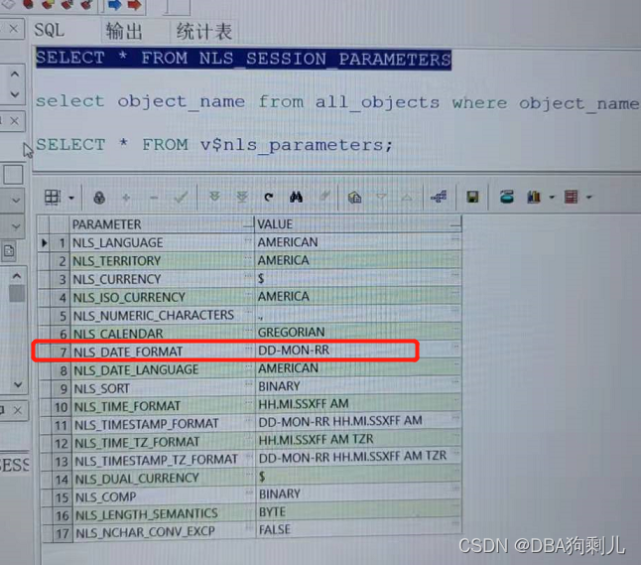
Task: Toggle the padlock edit data icon
Action: click(99, 198)
